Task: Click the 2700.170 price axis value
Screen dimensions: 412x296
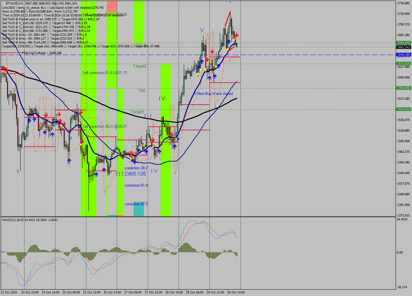Action: [404, 24]
